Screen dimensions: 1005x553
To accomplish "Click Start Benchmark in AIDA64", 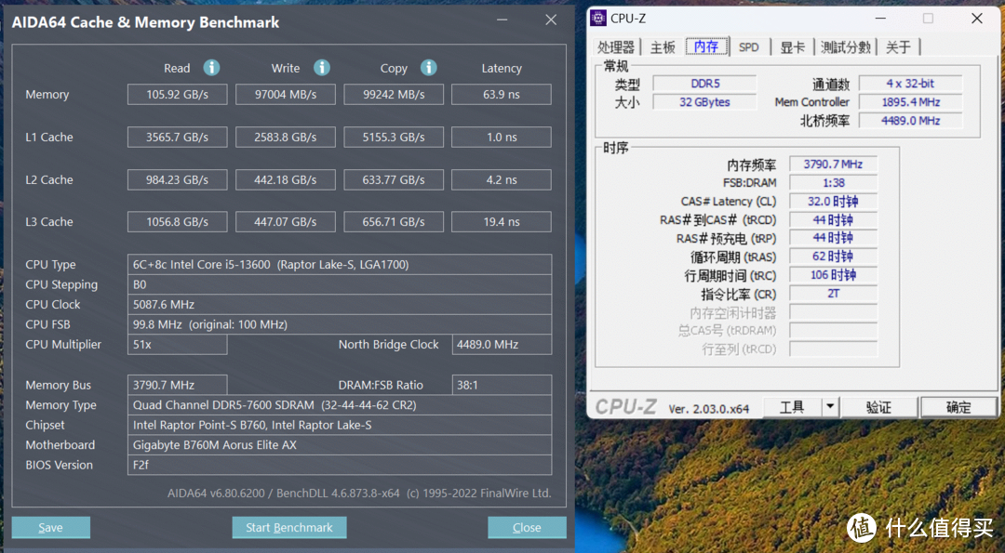I will (289, 527).
